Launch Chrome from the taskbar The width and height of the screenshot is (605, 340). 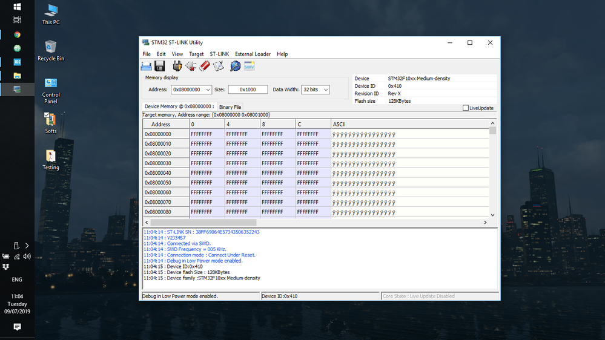pyautogui.click(x=17, y=34)
